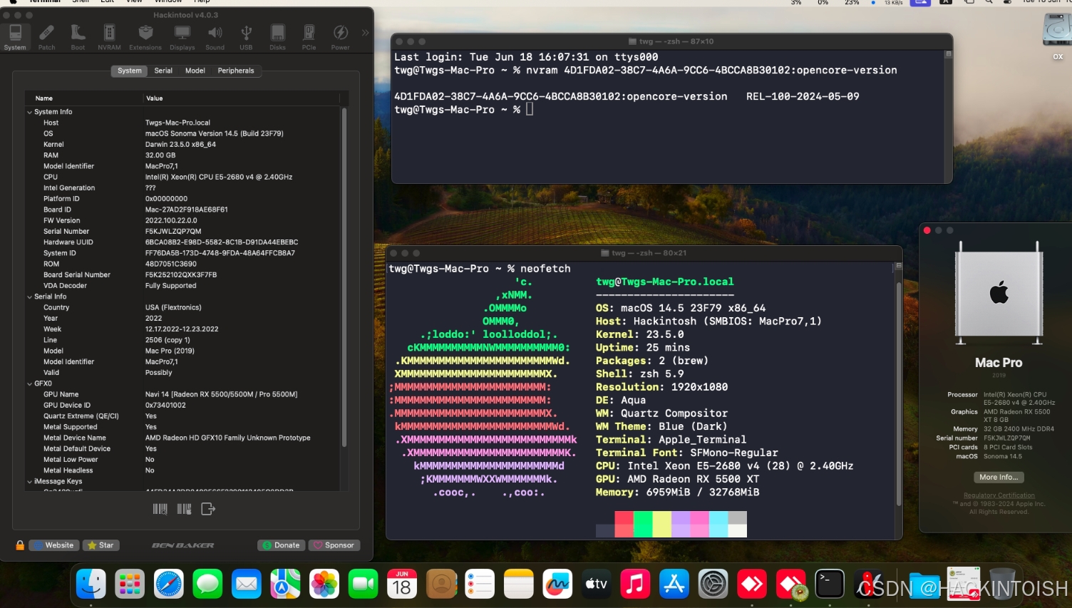Select the Country row USA (Flextronics)
This screenshot has height=608, width=1072.
[x=183, y=307]
